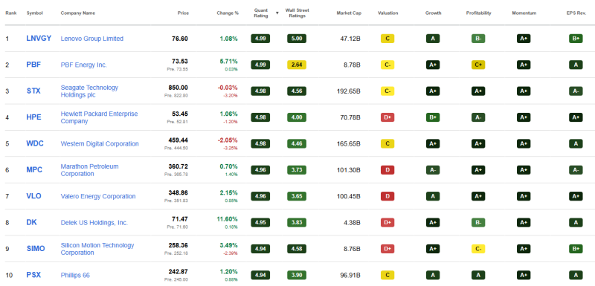Open the MPC ticker symbol
The image size is (595, 286).
pyautogui.click(x=34, y=169)
